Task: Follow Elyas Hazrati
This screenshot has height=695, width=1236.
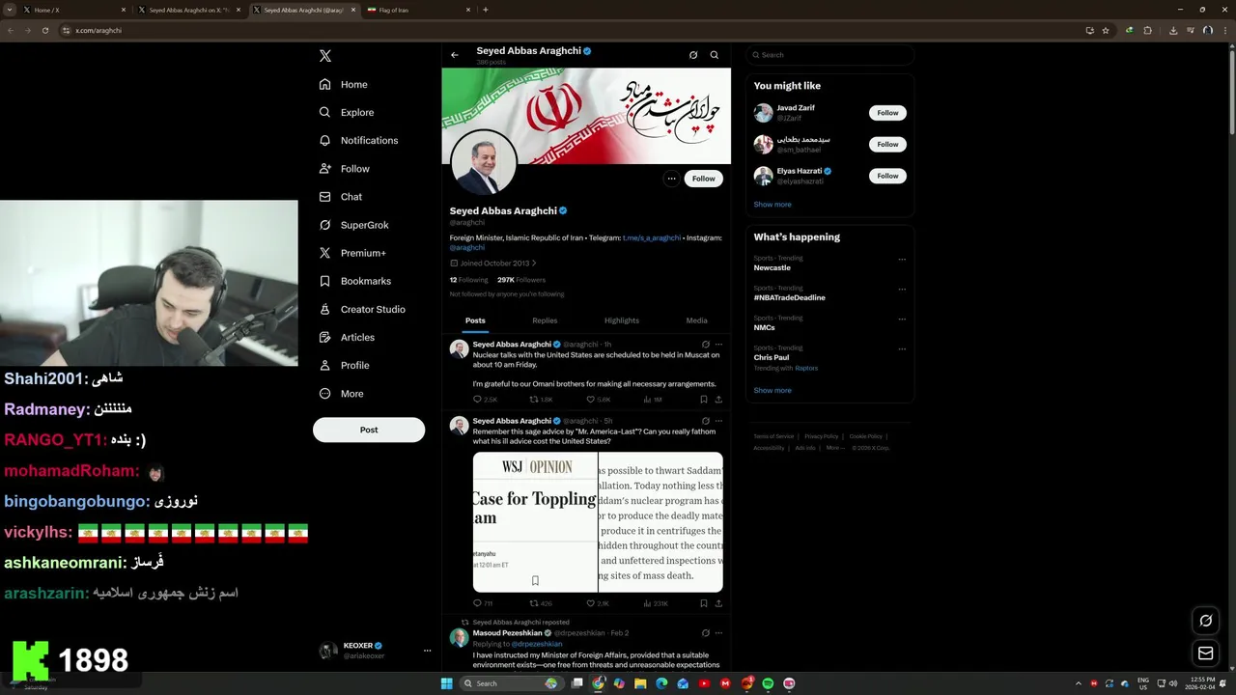Action: [x=887, y=176]
